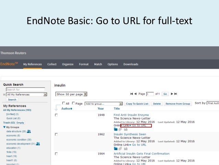Image resolution: width=219 pixels, height=165 pixels.
Task: Open folder icon under Insulin Synthesis Seen
Action: point(116,148)
